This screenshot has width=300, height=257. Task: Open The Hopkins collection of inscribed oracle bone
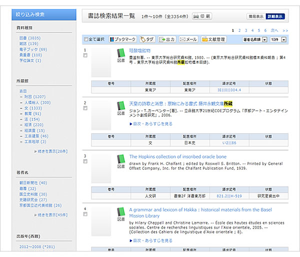(x=177, y=156)
